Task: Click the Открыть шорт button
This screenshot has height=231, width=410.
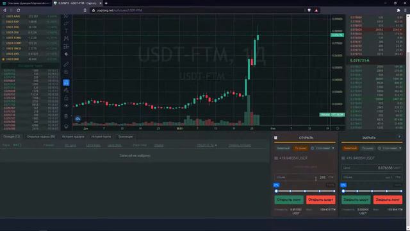Action: click(x=320, y=200)
